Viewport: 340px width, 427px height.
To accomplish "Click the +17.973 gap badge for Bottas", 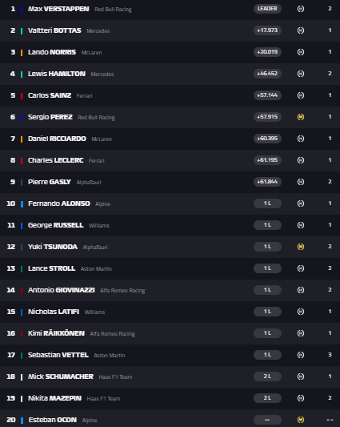I will [267, 30].
